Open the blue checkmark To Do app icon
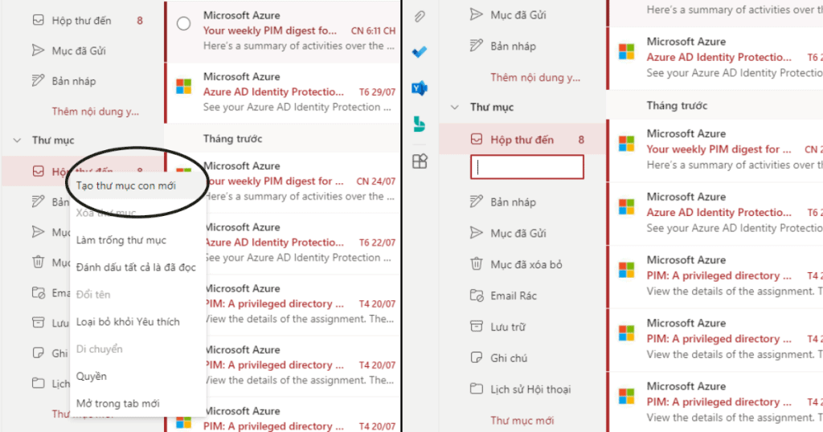Viewport: 823px width, 432px height. (420, 52)
